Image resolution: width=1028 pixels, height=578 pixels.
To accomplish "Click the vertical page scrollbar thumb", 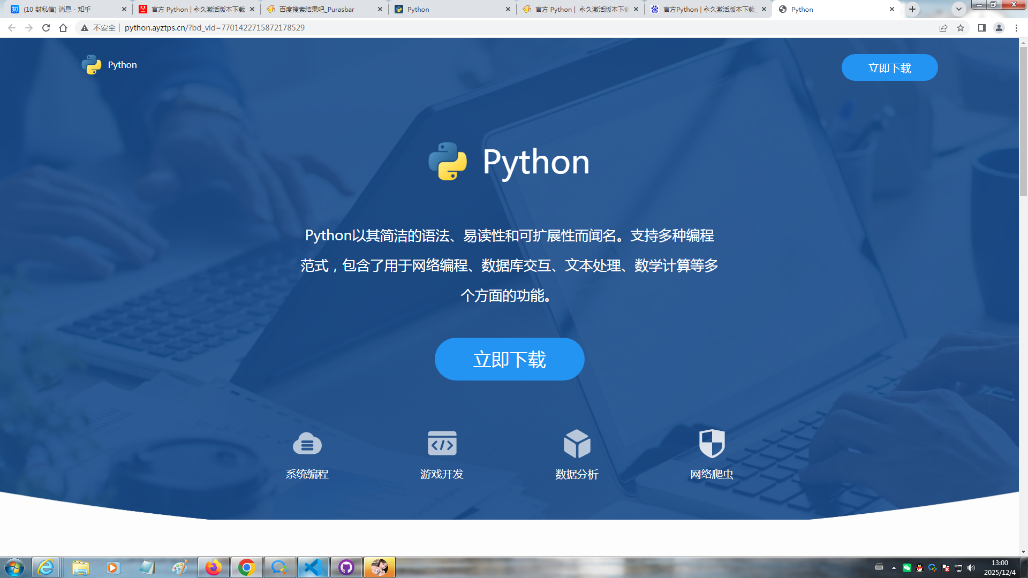I will pos(1023,120).
